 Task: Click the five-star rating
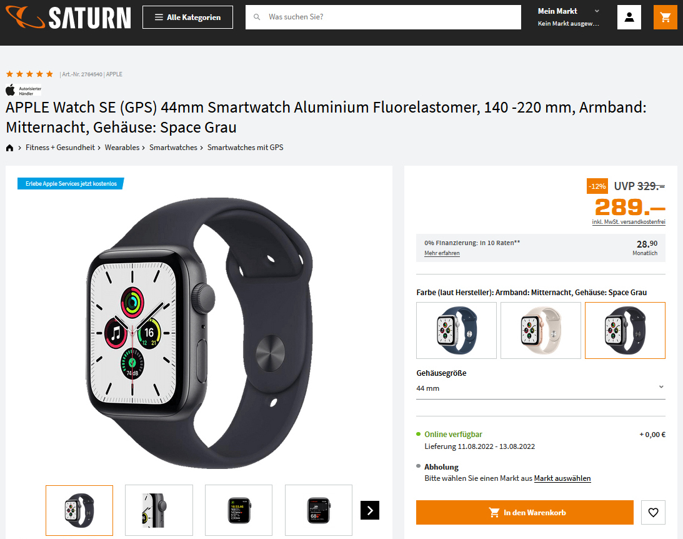point(29,74)
